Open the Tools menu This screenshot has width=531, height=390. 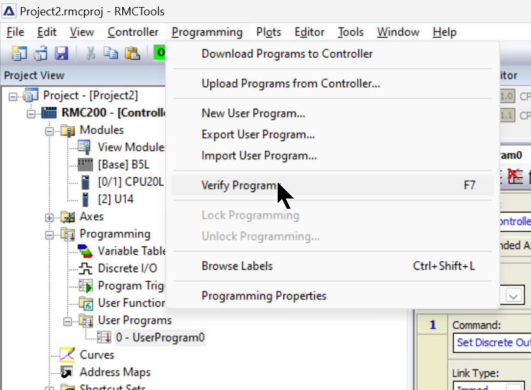[x=351, y=32]
